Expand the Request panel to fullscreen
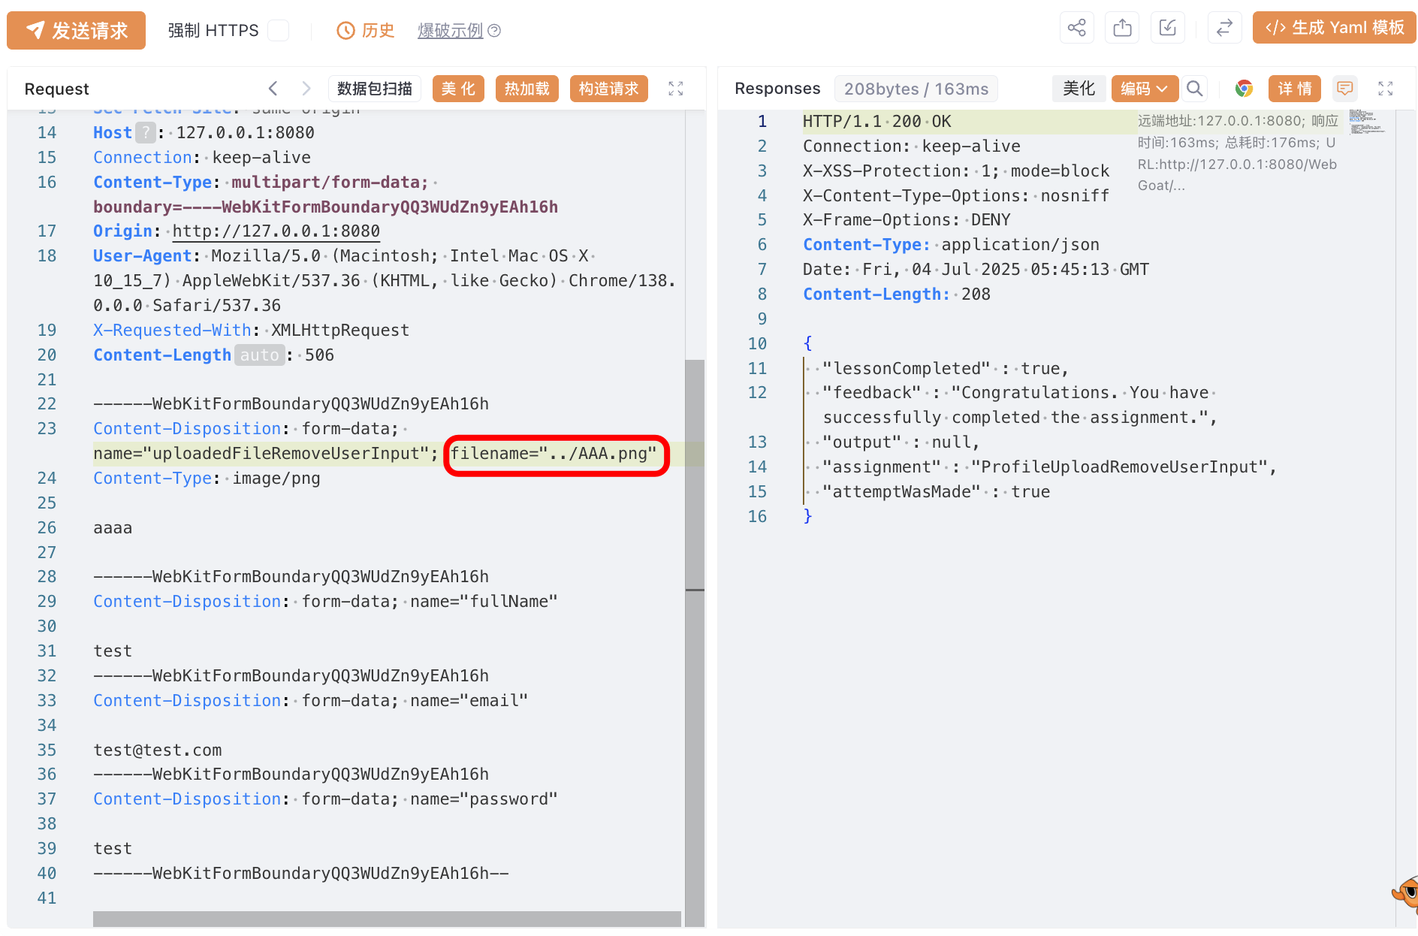This screenshot has height=936, width=1418. 676,89
